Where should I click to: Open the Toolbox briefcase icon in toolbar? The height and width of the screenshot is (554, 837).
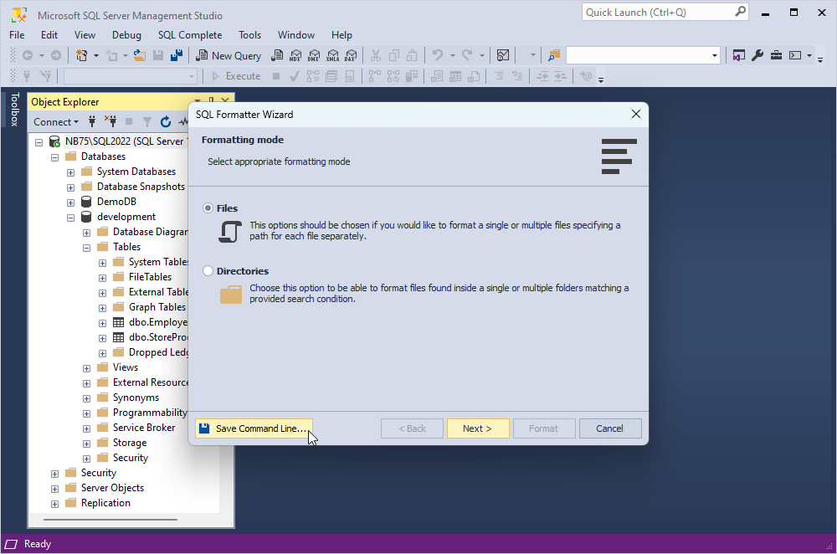click(776, 55)
